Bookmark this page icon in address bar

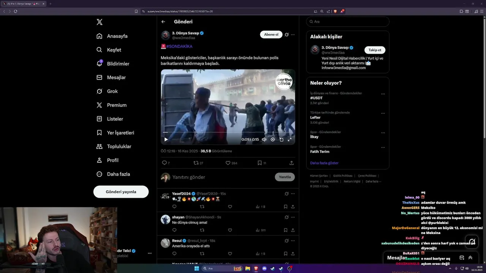click(x=136, y=11)
